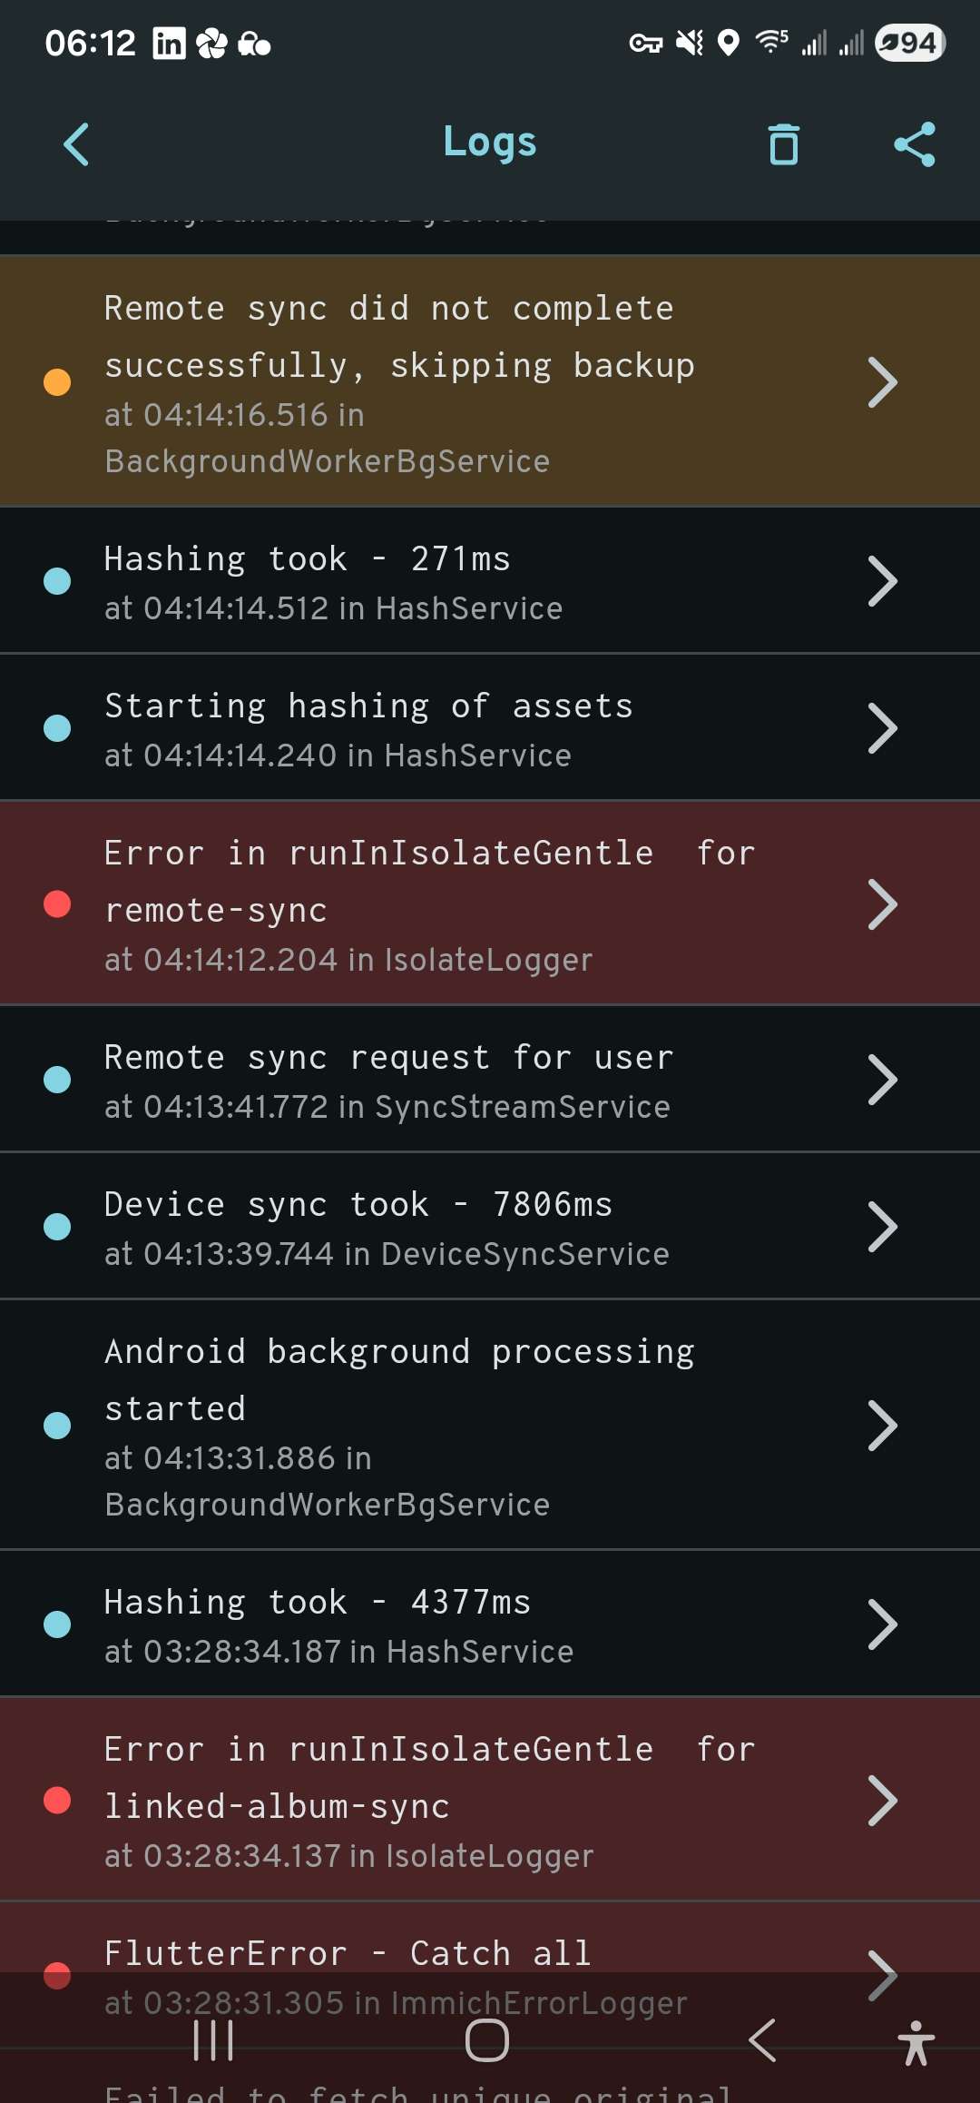Tap the Logs title at the top
The height and width of the screenshot is (2103, 980).
pyautogui.click(x=489, y=142)
